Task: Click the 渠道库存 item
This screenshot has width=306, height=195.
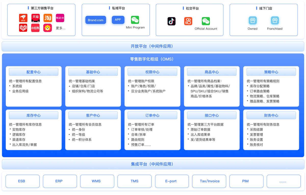Action: click(x=19, y=140)
